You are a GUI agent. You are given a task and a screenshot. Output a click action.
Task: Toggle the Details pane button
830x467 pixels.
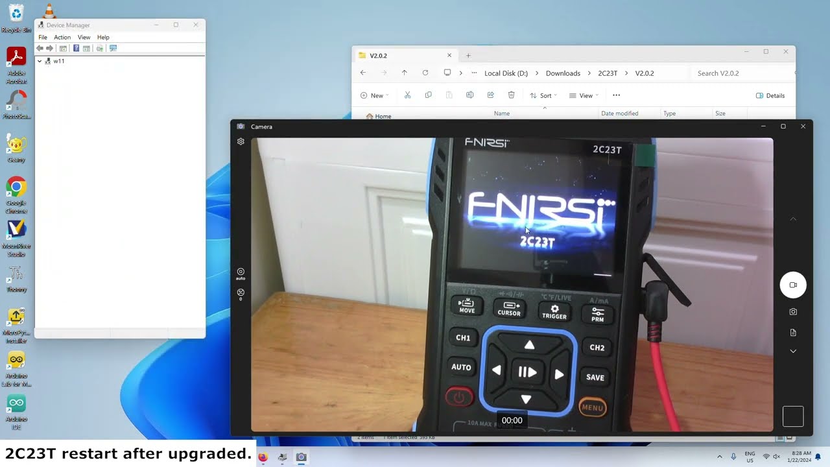[x=770, y=95]
